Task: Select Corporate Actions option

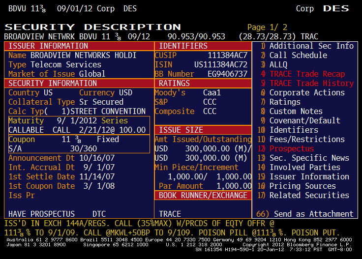Action: pos(302,93)
